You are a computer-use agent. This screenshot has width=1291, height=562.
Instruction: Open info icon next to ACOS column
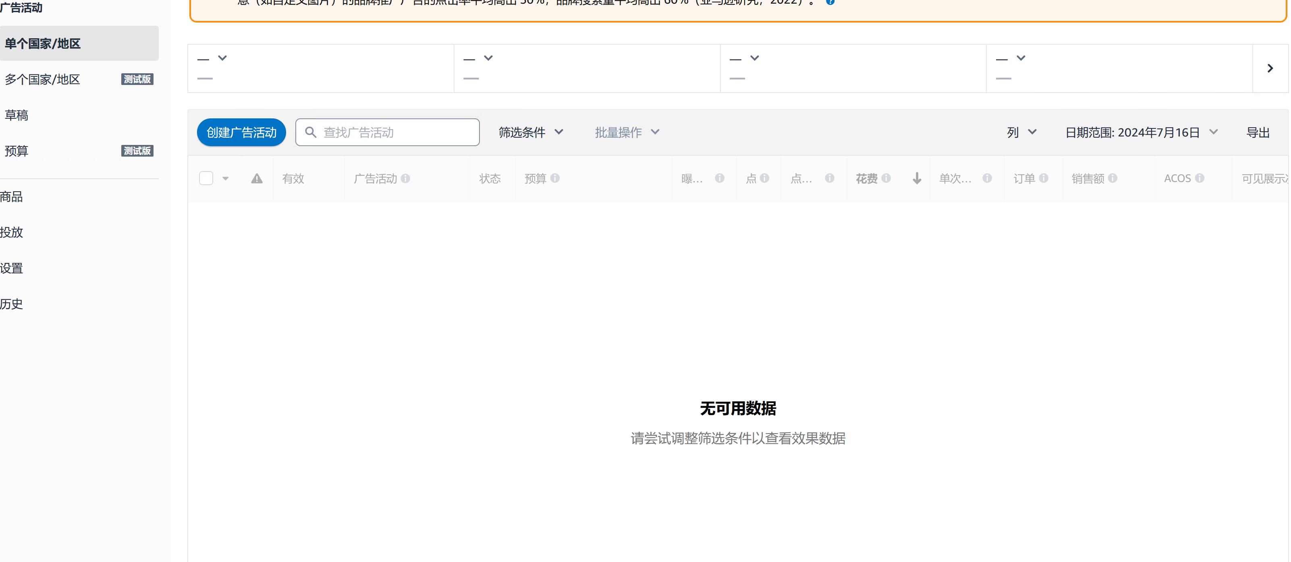click(1199, 178)
